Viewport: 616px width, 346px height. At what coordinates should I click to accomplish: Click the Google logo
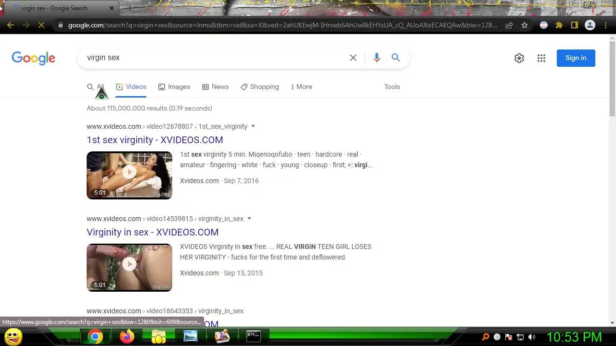34,58
